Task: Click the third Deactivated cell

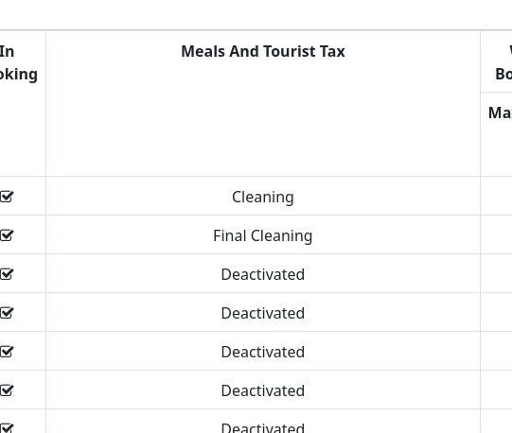Action: (x=263, y=351)
